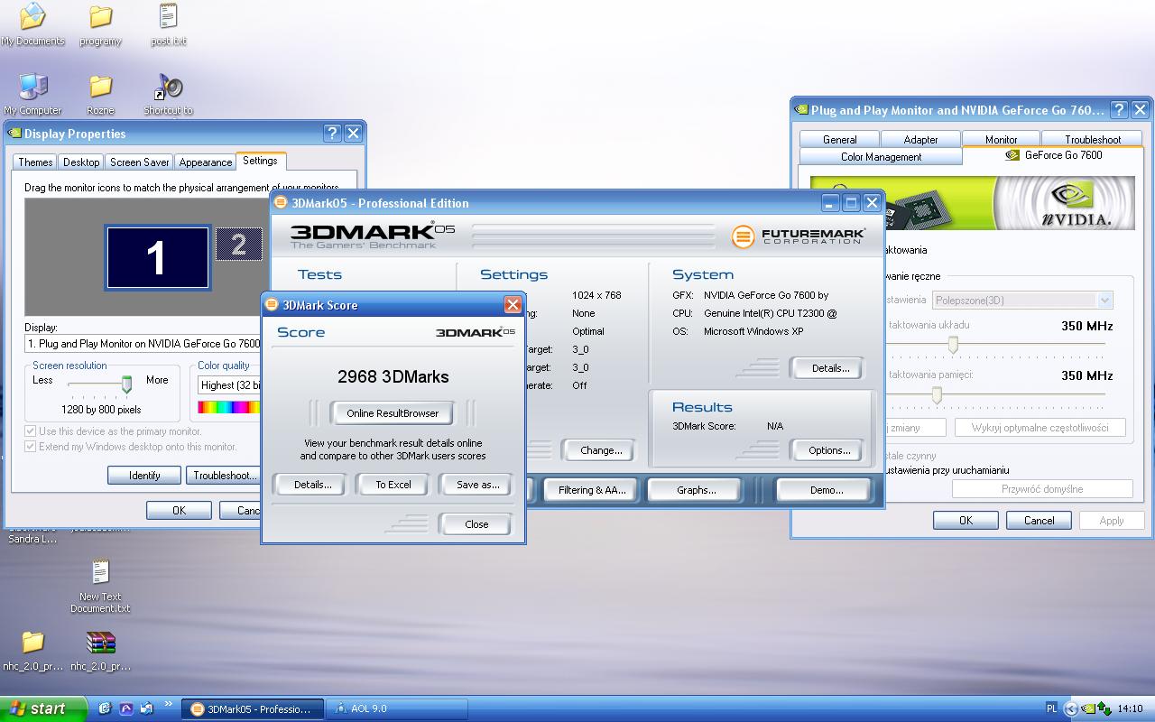This screenshot has height=722, width=1155.
Task: Click To Excel button
Action: click(393, 485)
